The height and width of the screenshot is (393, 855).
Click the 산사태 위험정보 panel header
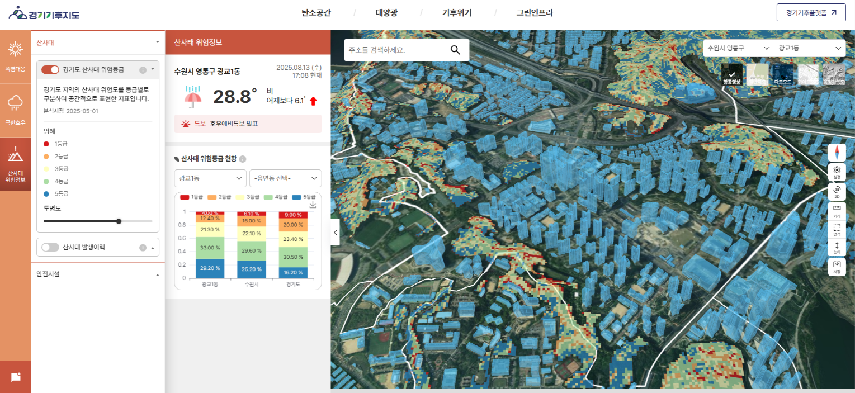[248, 42]
